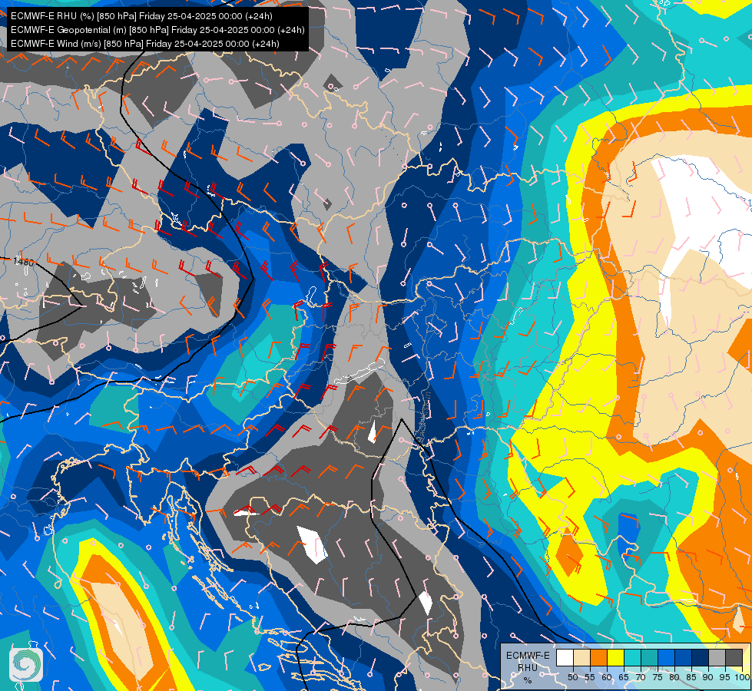Viewport: 752px width, 691px height.
Task: Click the bright blue legend swatch for 75-80
Action: (666, 657)
